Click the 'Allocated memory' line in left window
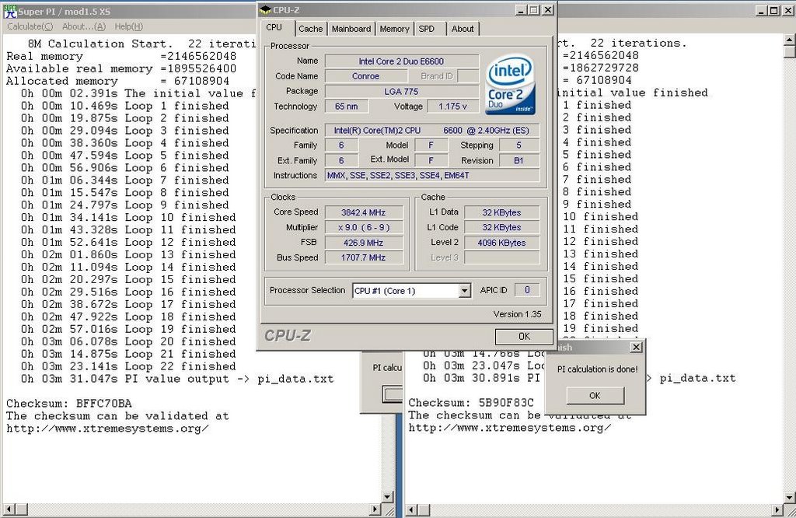796x518 pixels. [x=118, y=81]
